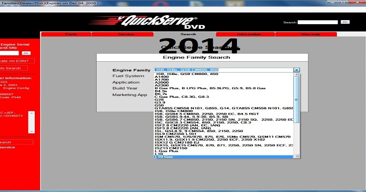Collapse the Engine Family dropdown arrow
The image size is (366, 192).
[296, 70]
